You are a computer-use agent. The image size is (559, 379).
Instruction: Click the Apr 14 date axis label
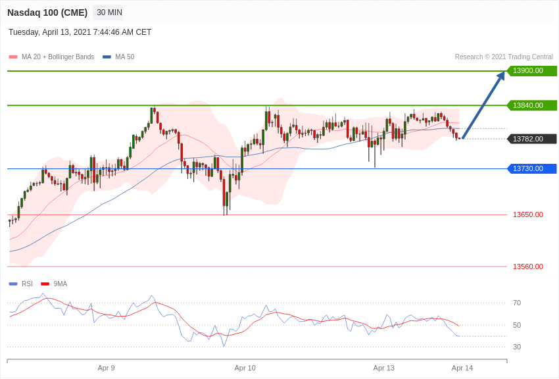462,368
